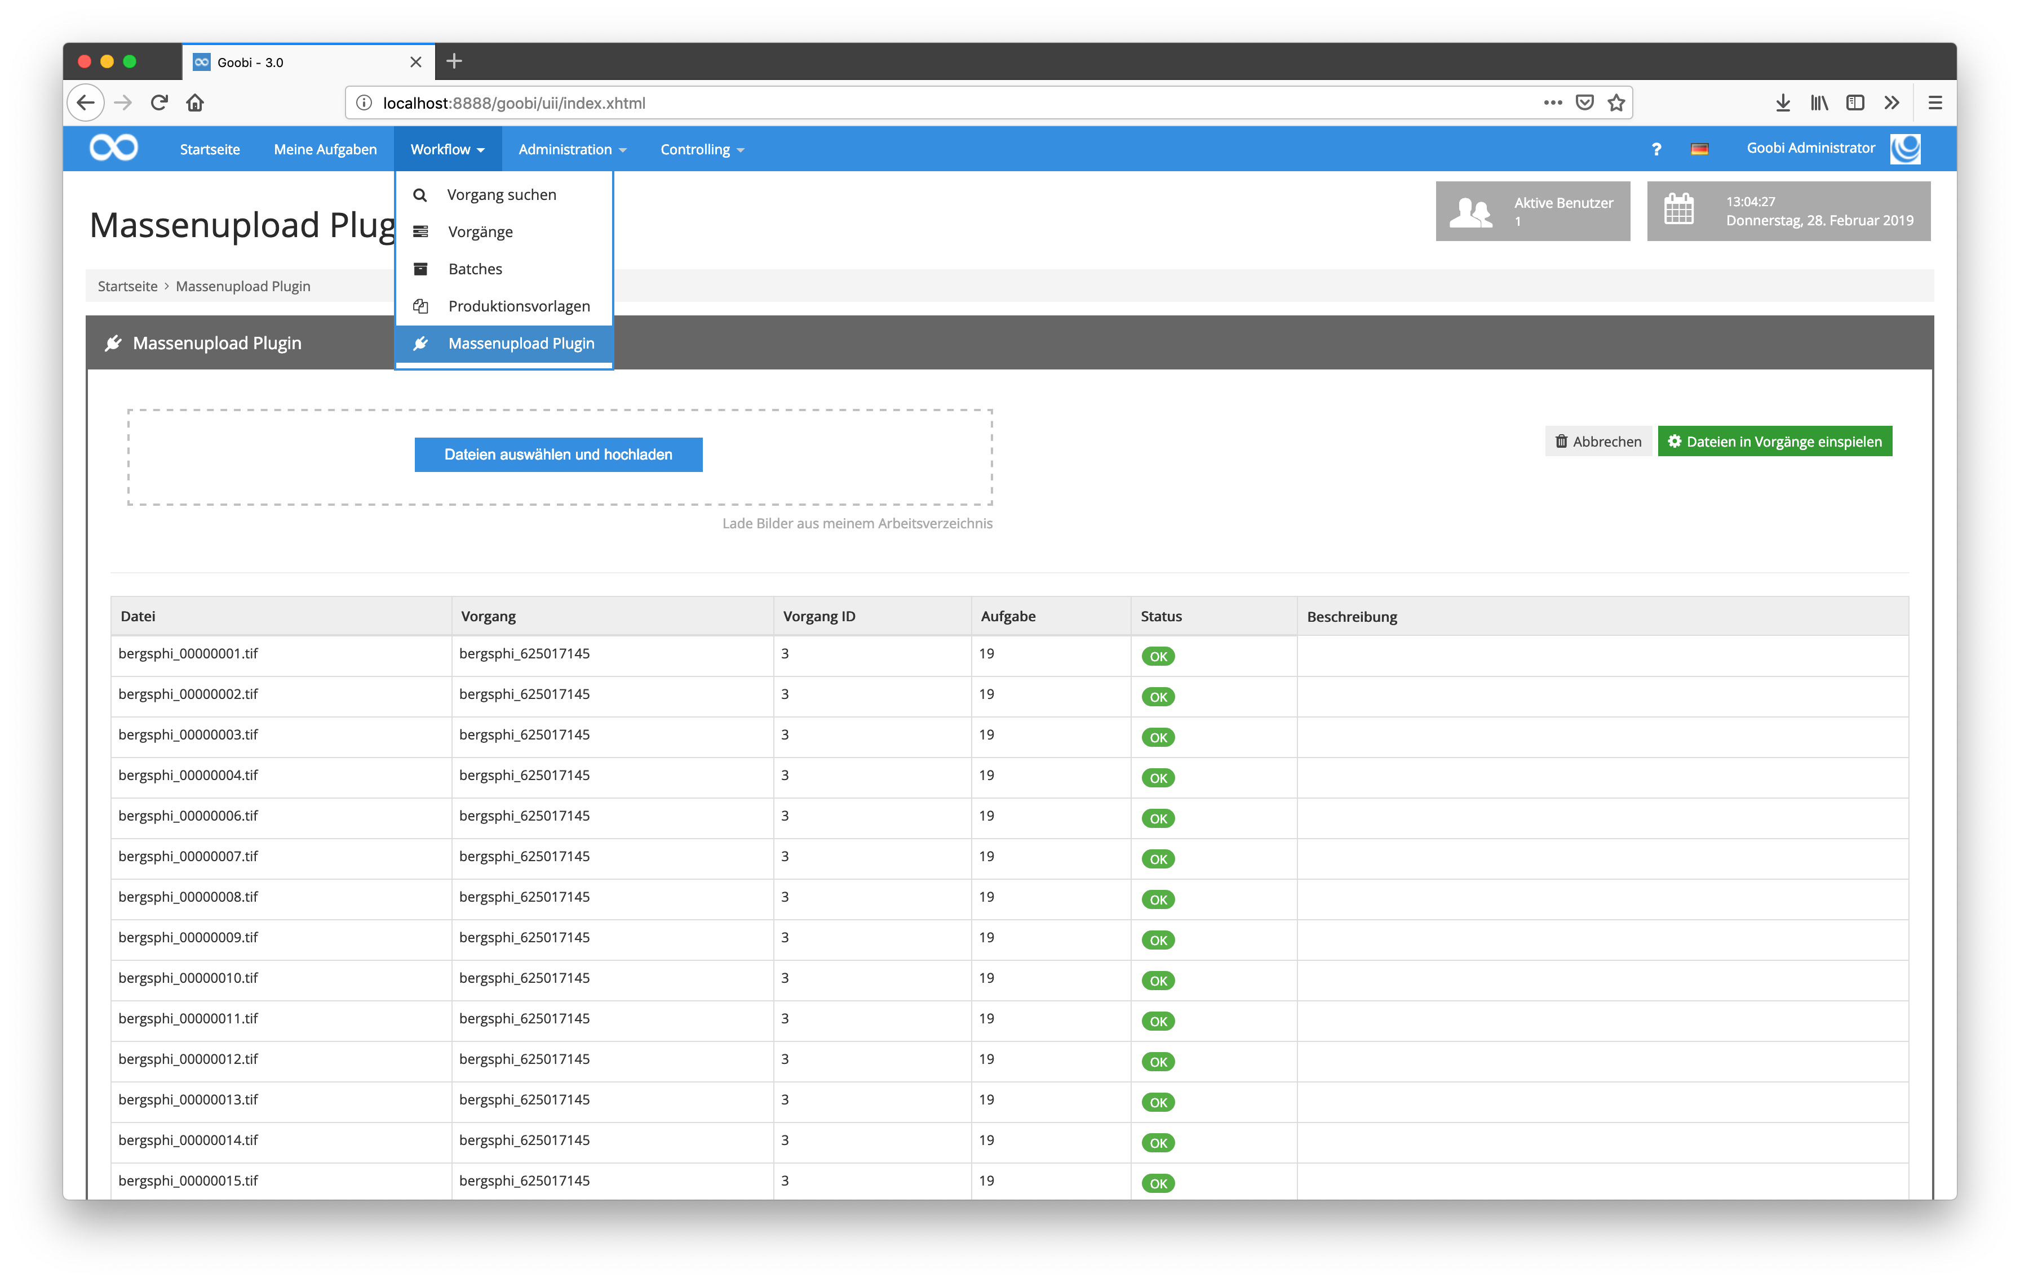Select Vorgang suchen menu entry
Viewport: 2020px width, 1283px height.
point(501,194)
